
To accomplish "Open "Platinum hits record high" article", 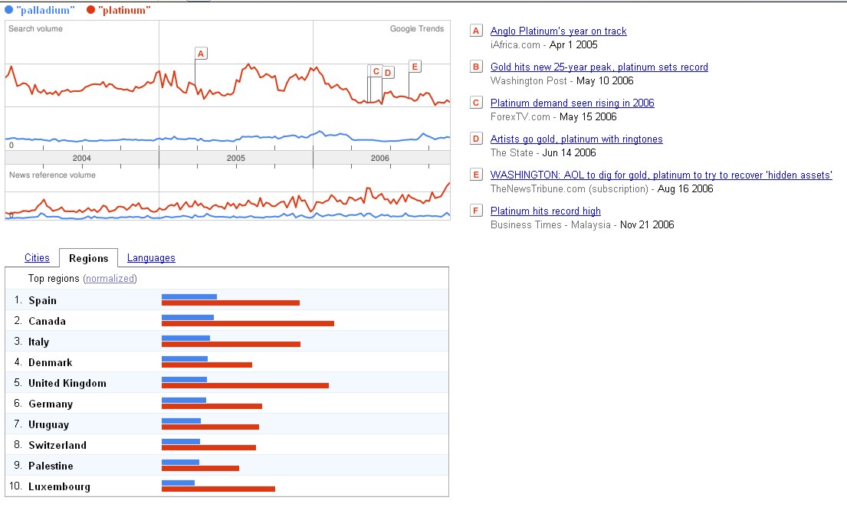I will pyautogui.click(x=545, y=211).
